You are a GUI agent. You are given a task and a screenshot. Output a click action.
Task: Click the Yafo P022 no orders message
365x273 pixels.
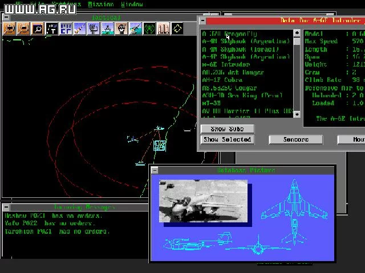click(50, 224)
